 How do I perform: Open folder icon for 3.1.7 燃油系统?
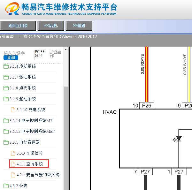(x=6, y=77)
